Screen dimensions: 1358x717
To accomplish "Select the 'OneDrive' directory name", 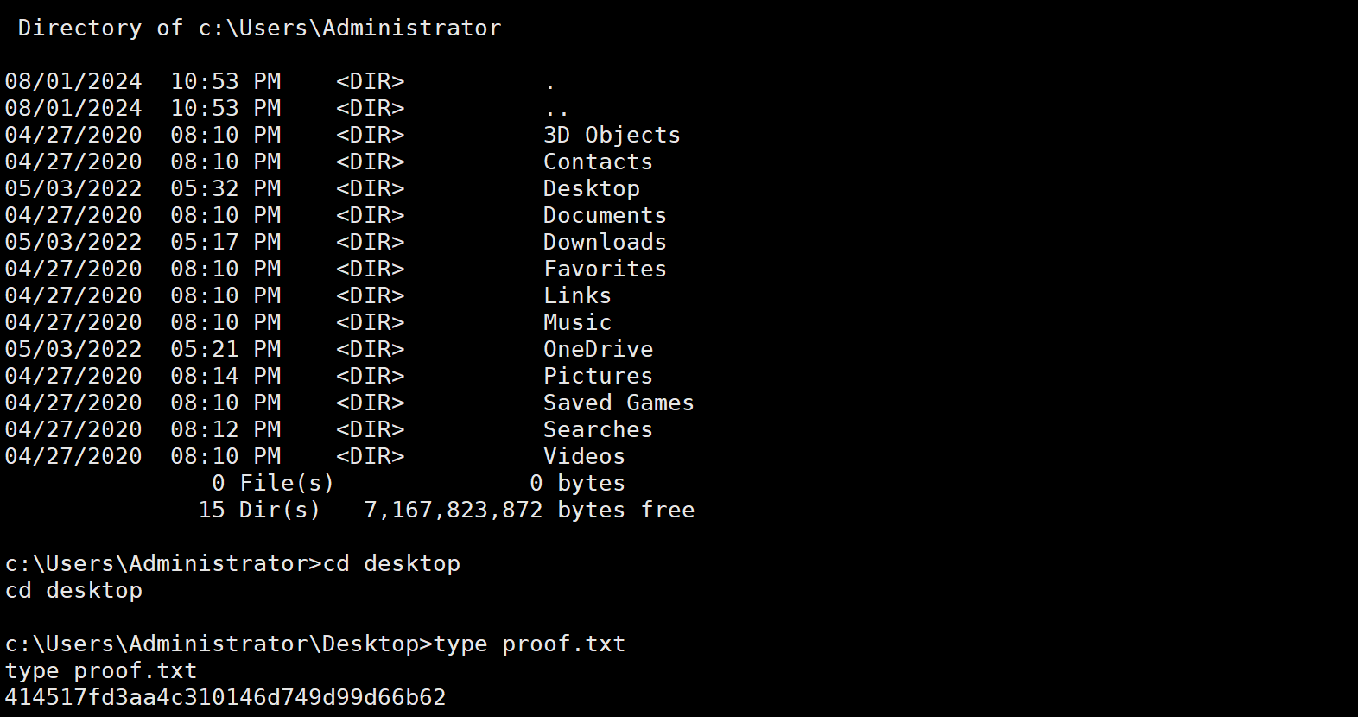I will coord(598,350).
